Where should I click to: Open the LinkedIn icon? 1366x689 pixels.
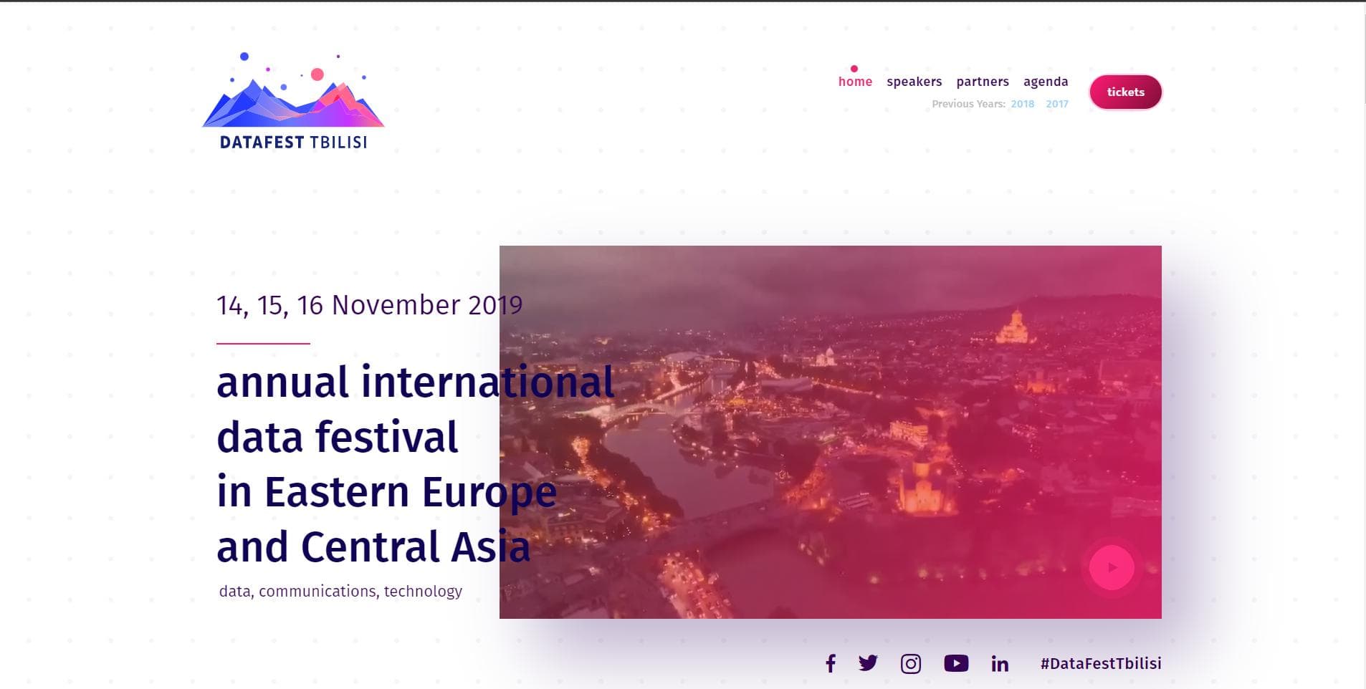click(1000, 664)
